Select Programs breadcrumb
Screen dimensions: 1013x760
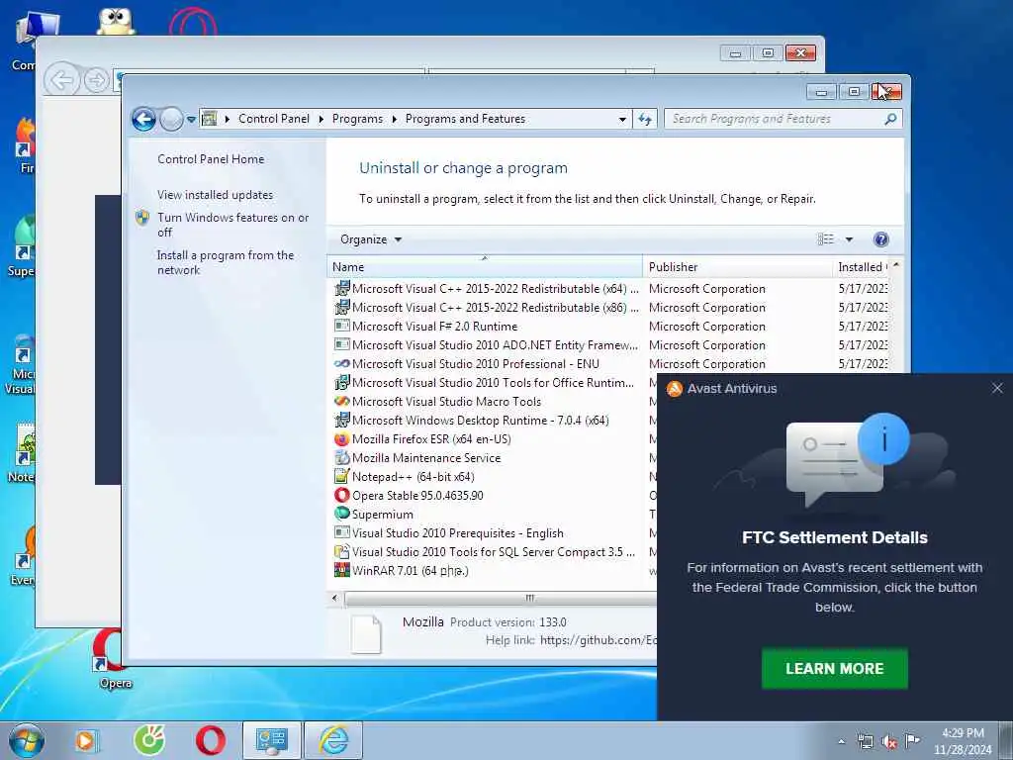(357, 119)
